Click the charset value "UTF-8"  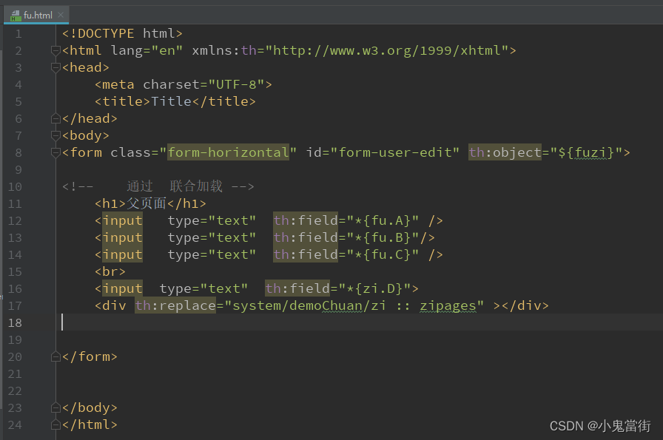[236, 84]
